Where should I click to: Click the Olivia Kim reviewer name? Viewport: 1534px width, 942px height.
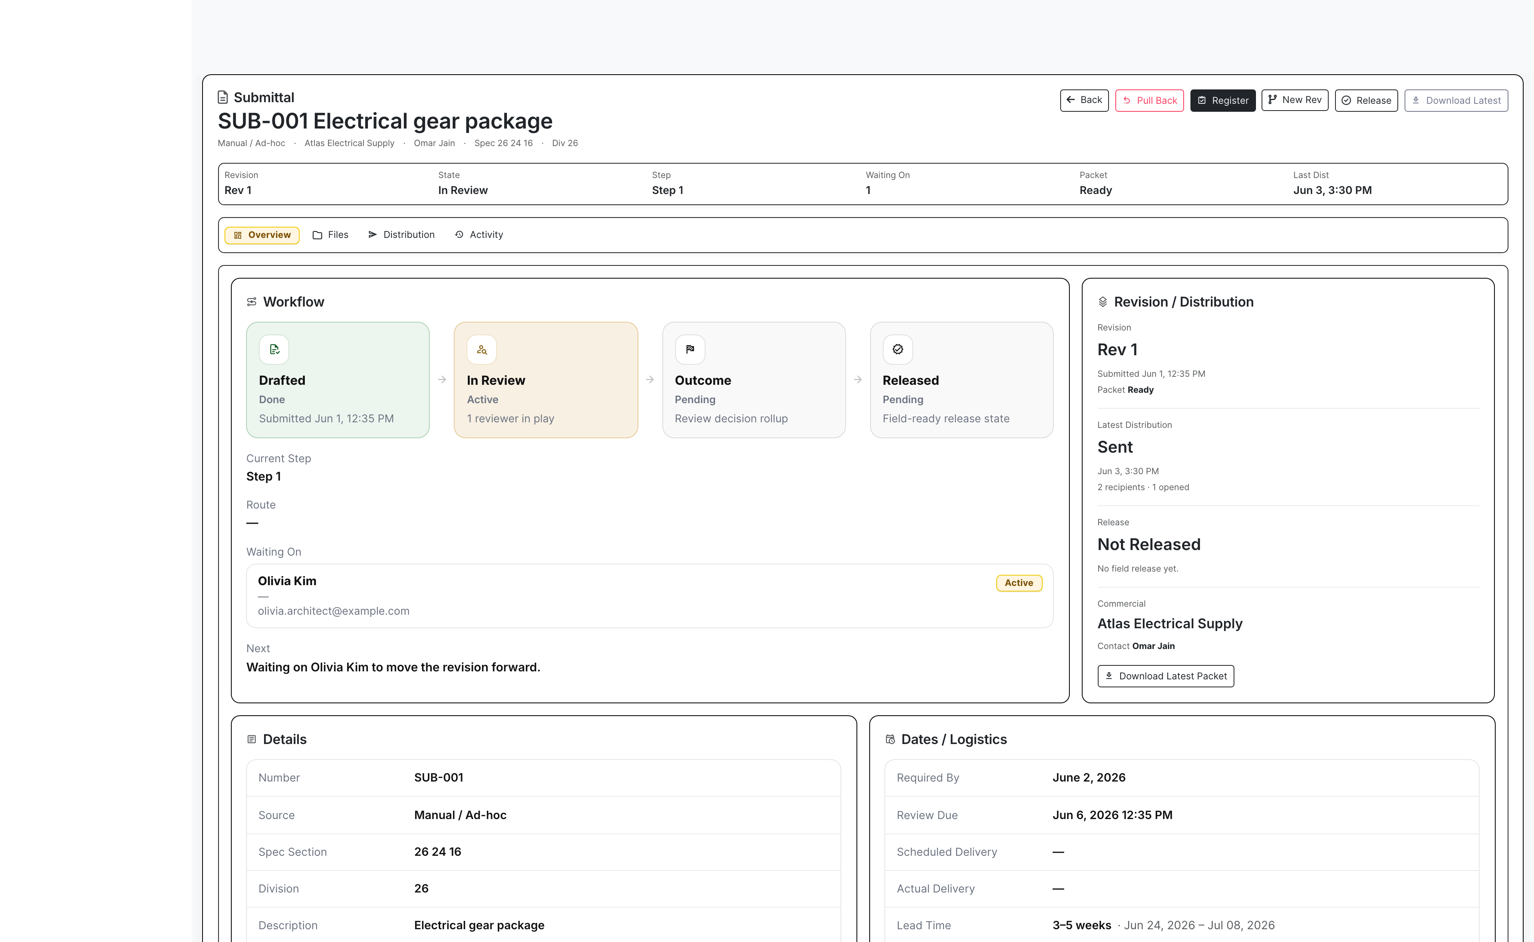click(x=287, y=581)
